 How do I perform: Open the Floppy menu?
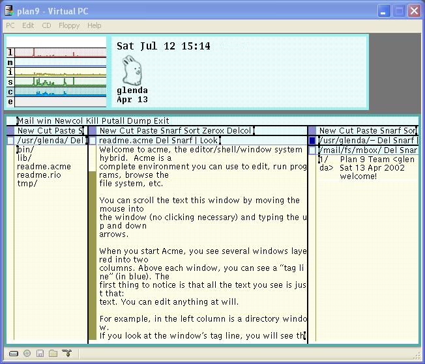[x=69, y=25]
